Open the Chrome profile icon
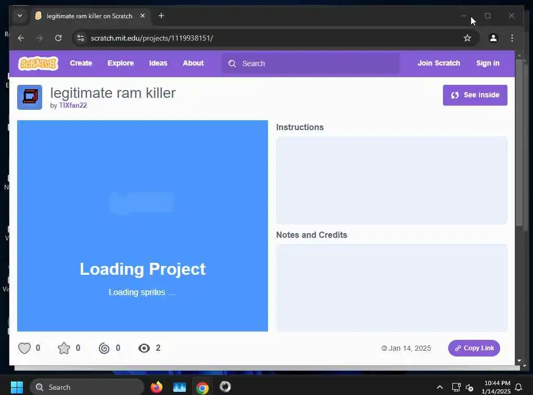This screenshot has height=395, width=533. (493, 38)
